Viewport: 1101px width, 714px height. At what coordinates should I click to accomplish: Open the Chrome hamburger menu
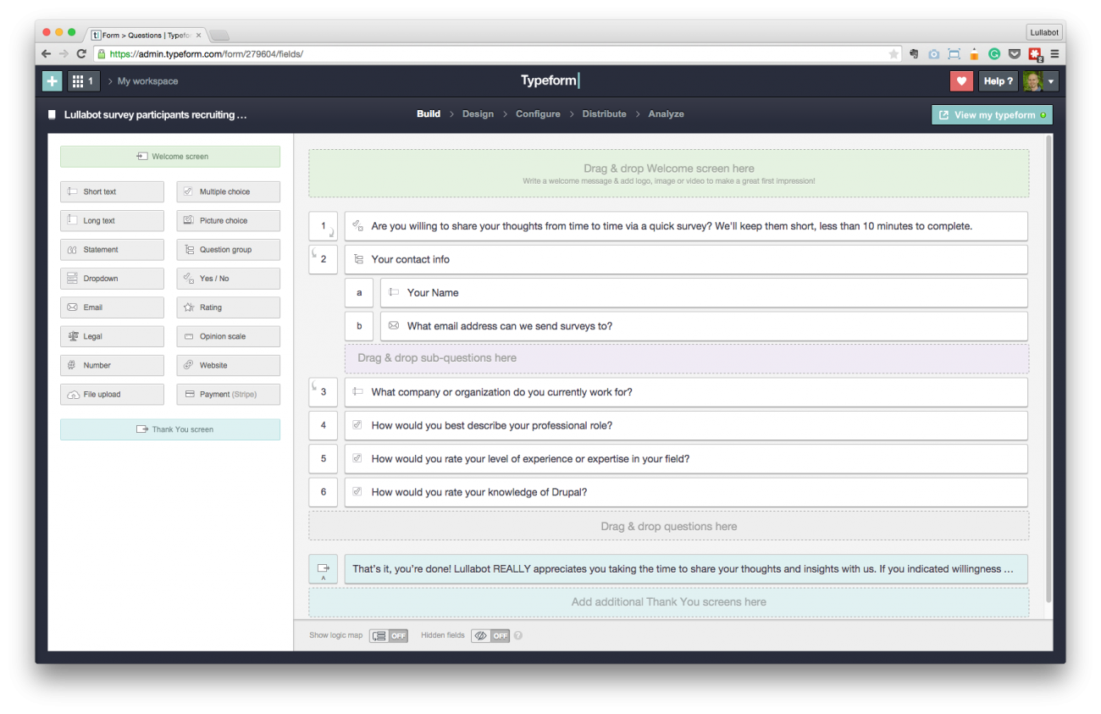(x=1054, y=53)
